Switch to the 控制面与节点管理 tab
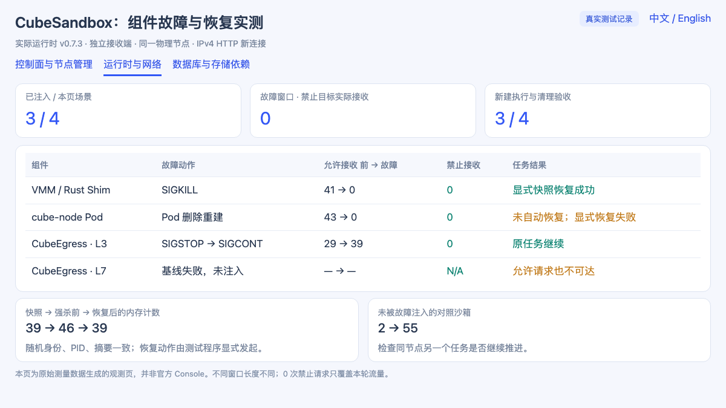Viewport: 726px width, 408px height. 54,64
